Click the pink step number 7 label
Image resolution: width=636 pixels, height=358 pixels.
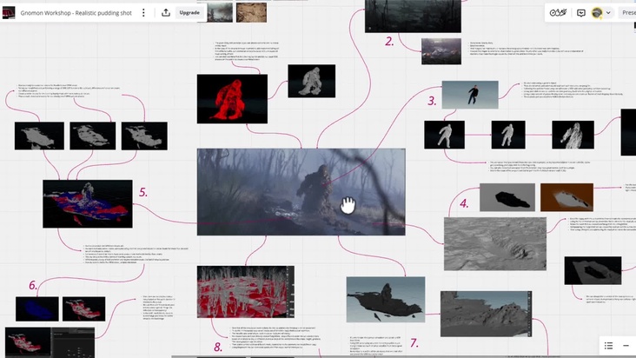tap(414, 342)
